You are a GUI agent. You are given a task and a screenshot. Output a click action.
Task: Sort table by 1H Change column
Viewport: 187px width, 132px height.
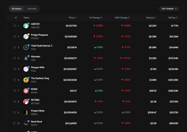click(x=96, y=18)
